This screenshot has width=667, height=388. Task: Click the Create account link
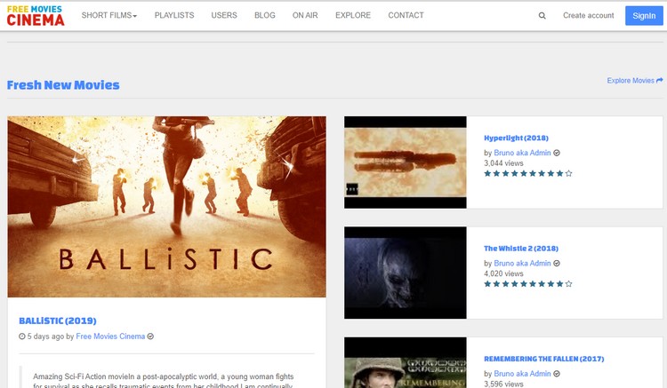(x=588, y=15)
